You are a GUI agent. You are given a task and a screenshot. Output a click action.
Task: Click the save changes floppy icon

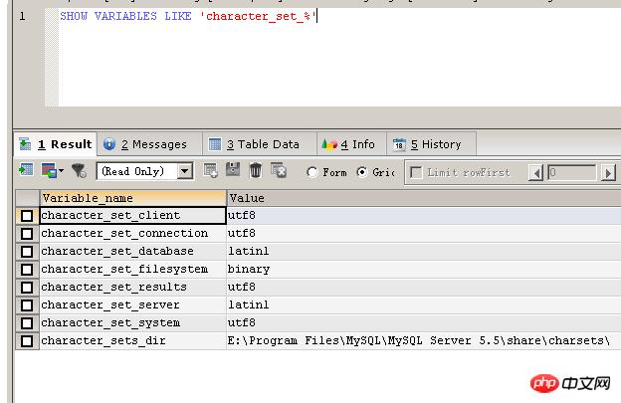pyautogui.click(x=233, y=170)
